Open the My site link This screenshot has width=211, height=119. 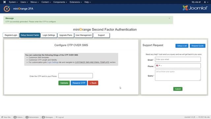click(196, 2)
